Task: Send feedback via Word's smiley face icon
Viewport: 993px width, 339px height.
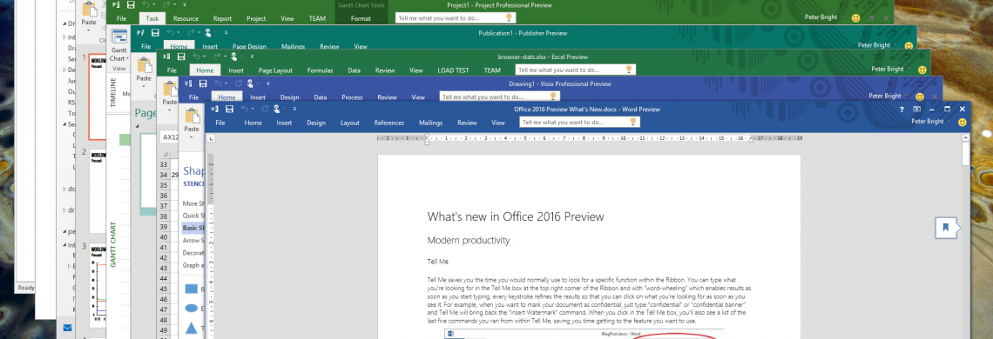Action: click(962, 122)
